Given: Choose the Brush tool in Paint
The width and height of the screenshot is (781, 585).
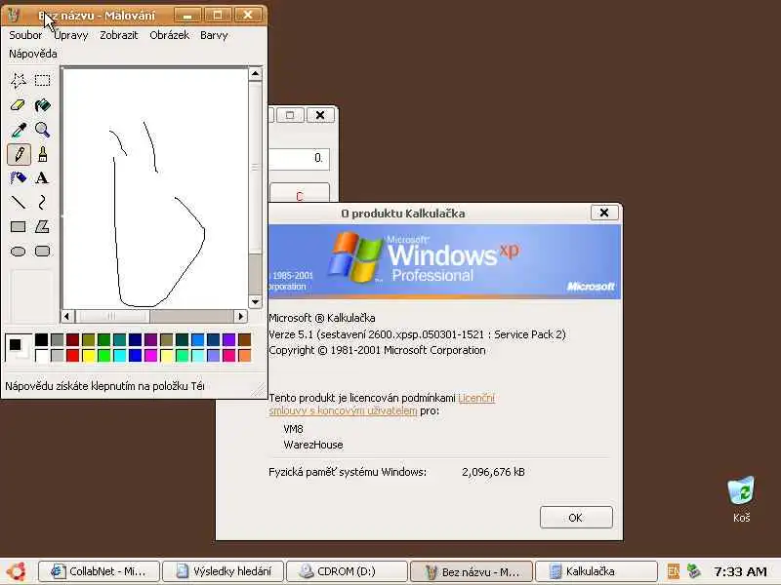Looking at the screenshot, I should coord(42,154).
